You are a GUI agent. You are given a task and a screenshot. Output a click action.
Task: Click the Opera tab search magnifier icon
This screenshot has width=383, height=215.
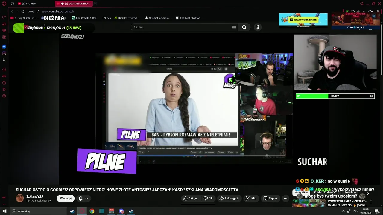[362, 4]
